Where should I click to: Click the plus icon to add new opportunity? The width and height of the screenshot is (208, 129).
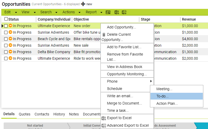(x=83, y=4)
